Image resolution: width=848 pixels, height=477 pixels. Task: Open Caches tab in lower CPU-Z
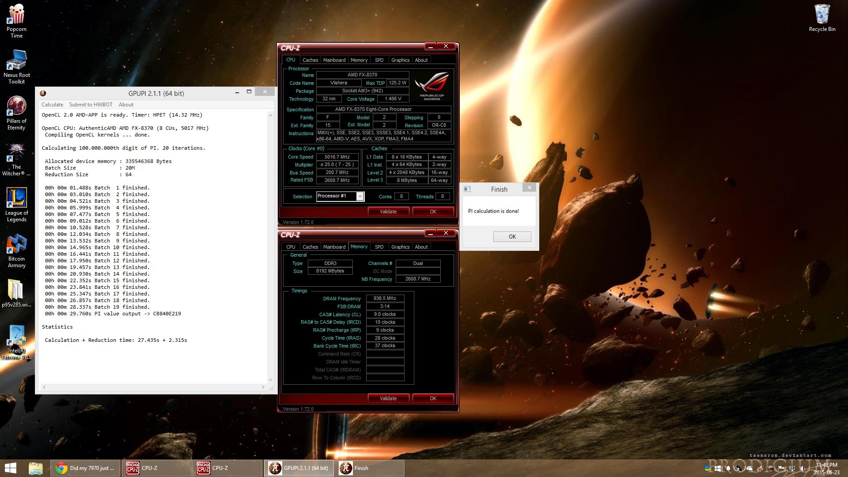310,247
